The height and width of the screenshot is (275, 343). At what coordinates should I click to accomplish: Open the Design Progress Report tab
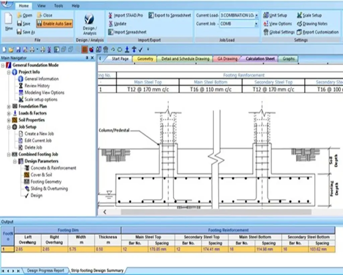45,270
